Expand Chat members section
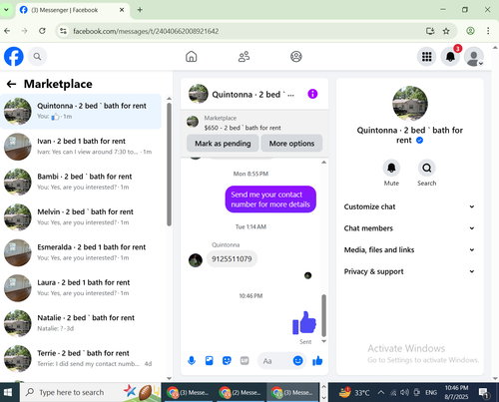 pyautogui.click(x=410, y=228)
